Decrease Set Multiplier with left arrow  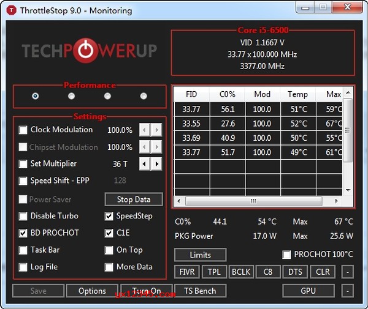145,164
